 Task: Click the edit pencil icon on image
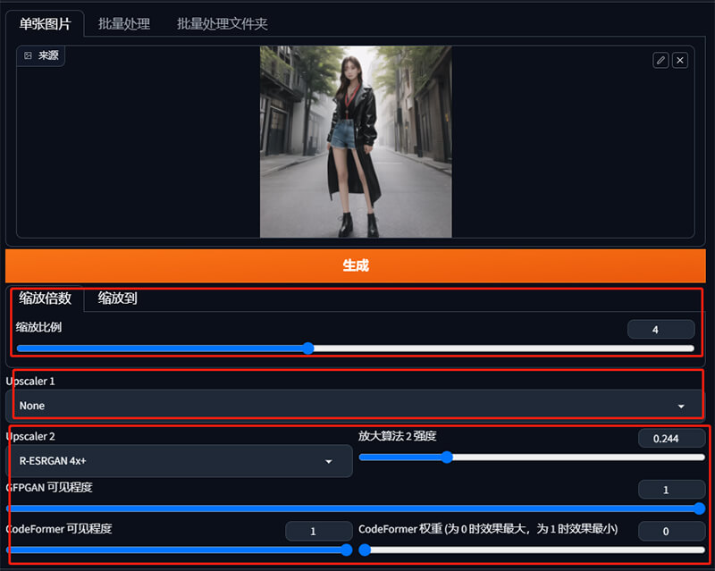point(660,60)
